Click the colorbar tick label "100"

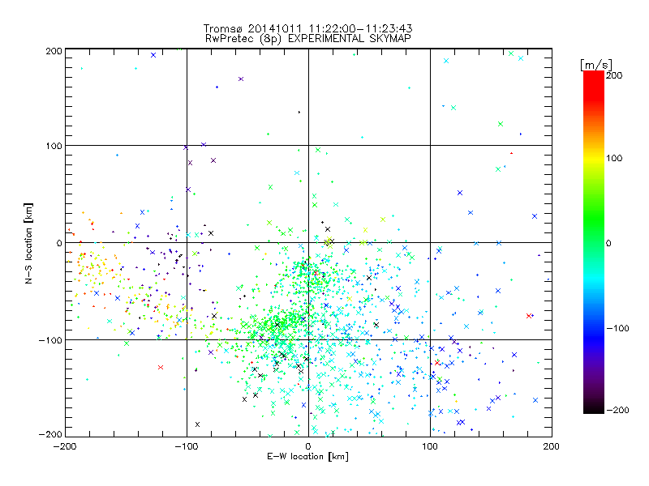[614, 158]
